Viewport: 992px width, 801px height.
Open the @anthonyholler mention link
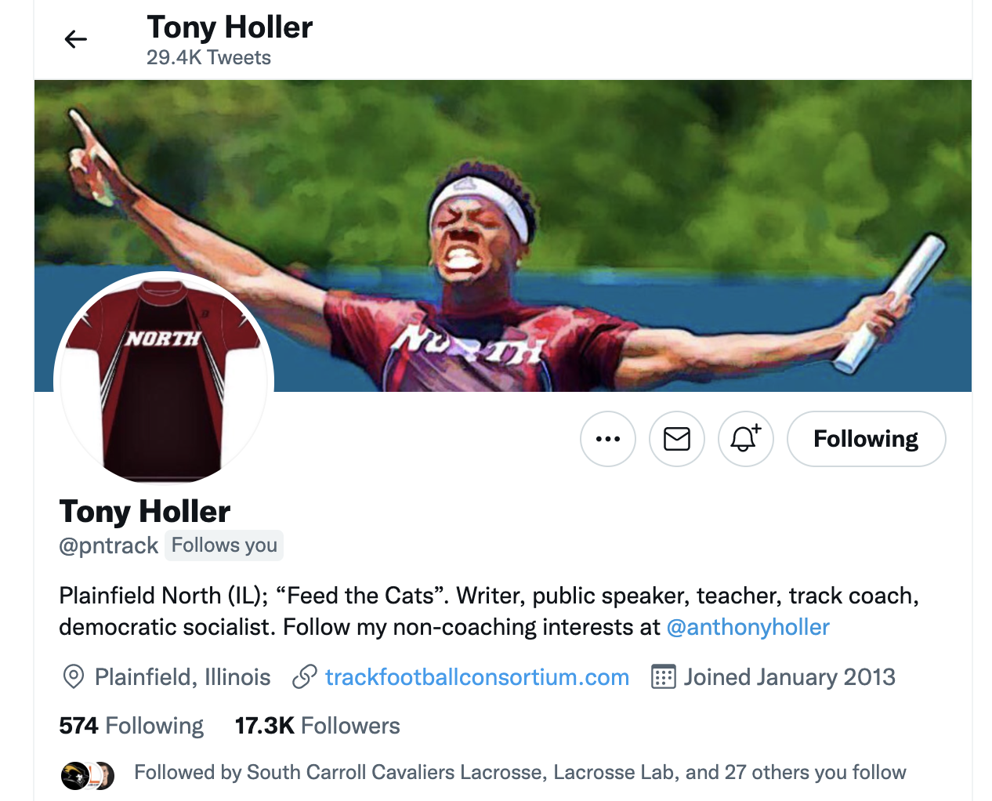coord(748,627)
